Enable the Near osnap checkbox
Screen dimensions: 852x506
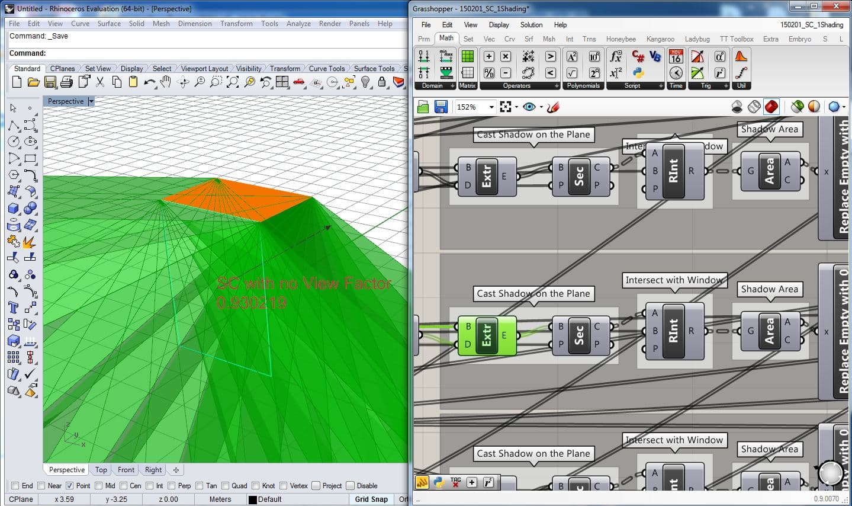41,486
